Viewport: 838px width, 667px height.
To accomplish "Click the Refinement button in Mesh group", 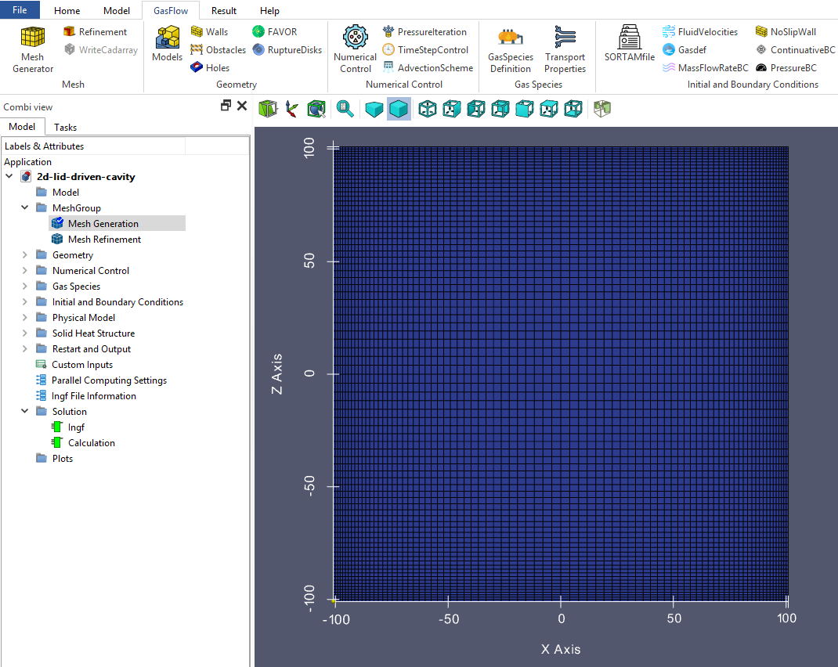I will click(95, 32).
